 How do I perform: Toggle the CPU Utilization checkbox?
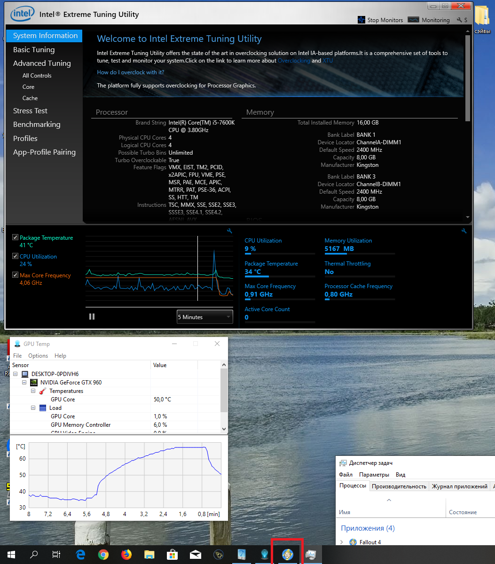(x=16, y=256)
